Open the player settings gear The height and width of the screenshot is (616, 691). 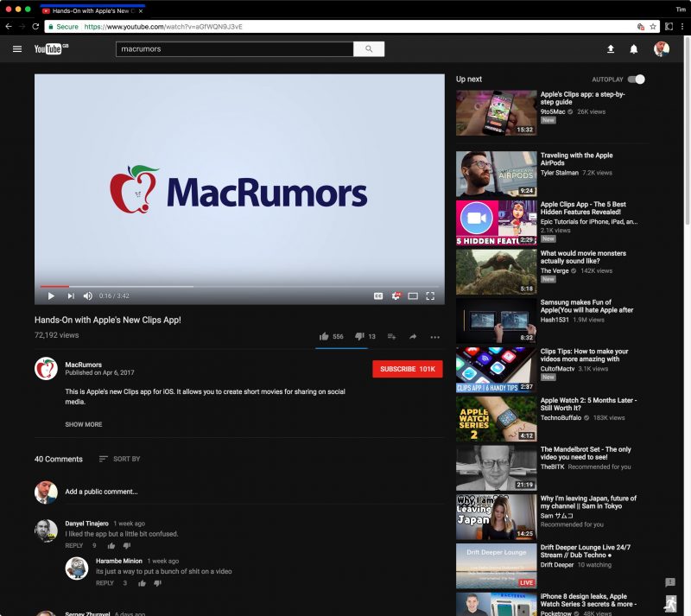pyautogui.click(x=396, y=295)
